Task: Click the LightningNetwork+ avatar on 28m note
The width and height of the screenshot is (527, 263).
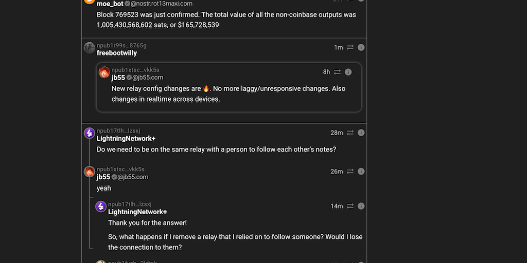Action: [x=90, y=134]
